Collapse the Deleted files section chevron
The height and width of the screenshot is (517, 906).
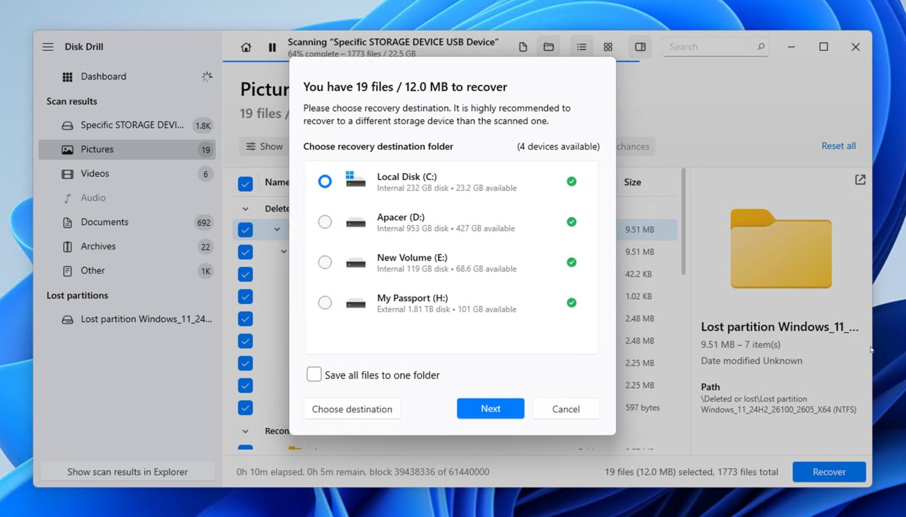point(245,208)
